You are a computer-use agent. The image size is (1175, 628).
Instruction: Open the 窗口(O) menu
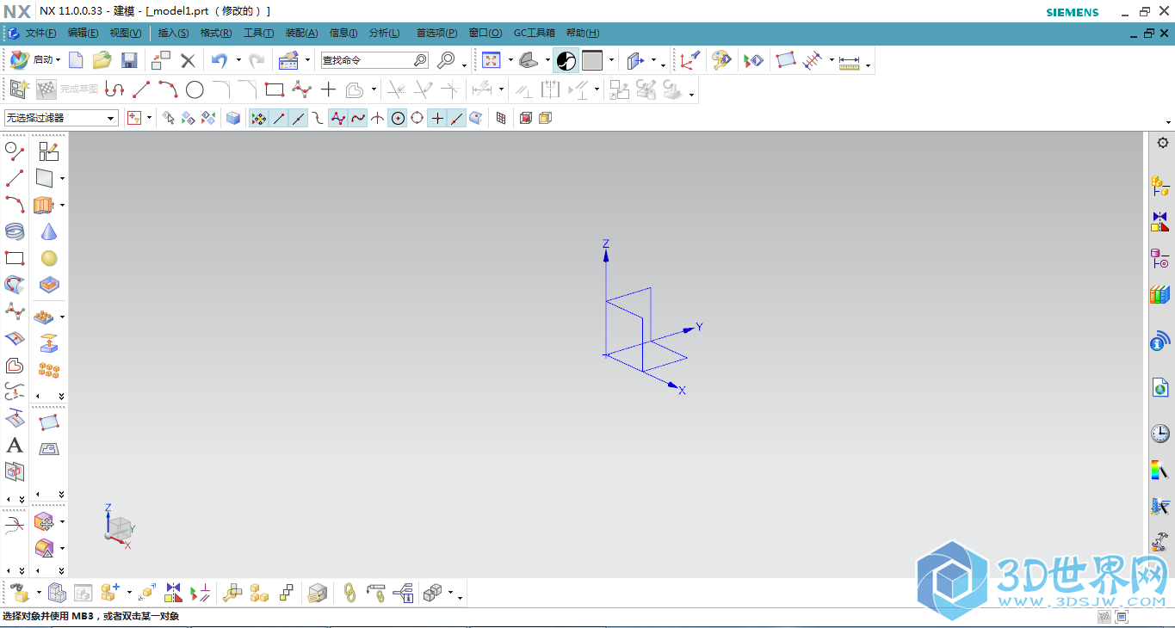click(x=485, y=33)
